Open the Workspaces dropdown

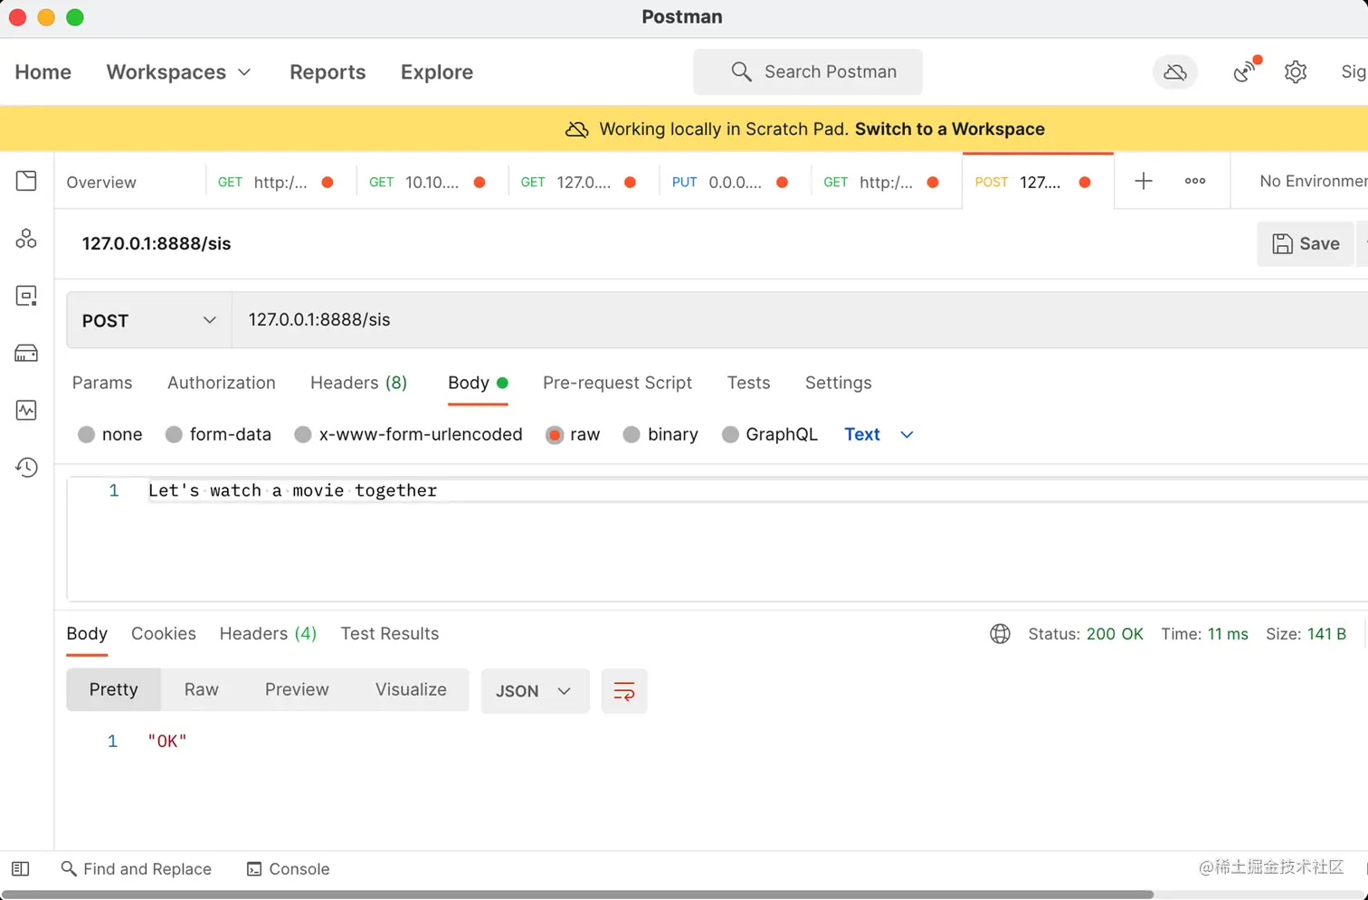[x=178, y=72]
